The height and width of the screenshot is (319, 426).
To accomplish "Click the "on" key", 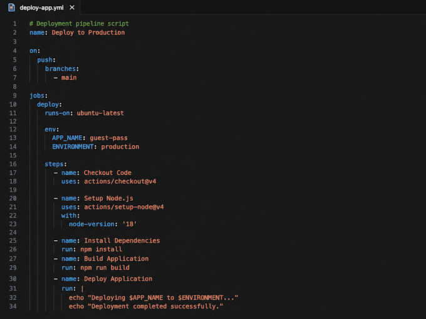I will (x=33, y=51).
